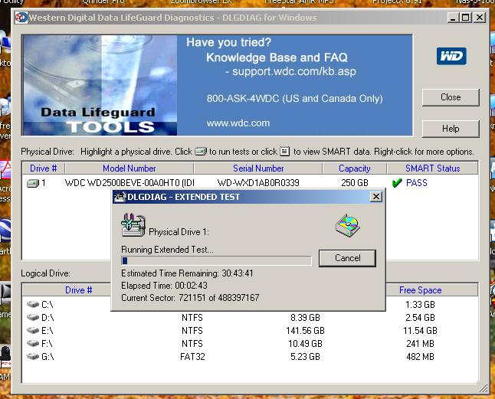The image size is (495, 399).
Task: Click support.wdc.com/kb.asp text in banner
Action: (x=294, y=71)
